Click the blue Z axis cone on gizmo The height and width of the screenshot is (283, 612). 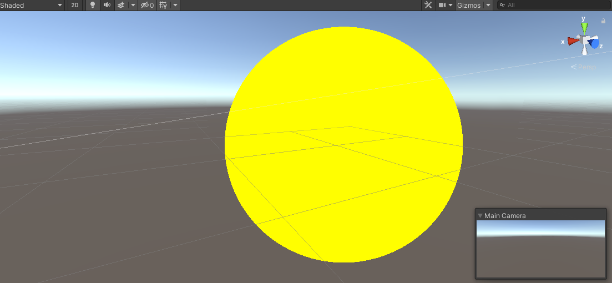click(594, 43)
